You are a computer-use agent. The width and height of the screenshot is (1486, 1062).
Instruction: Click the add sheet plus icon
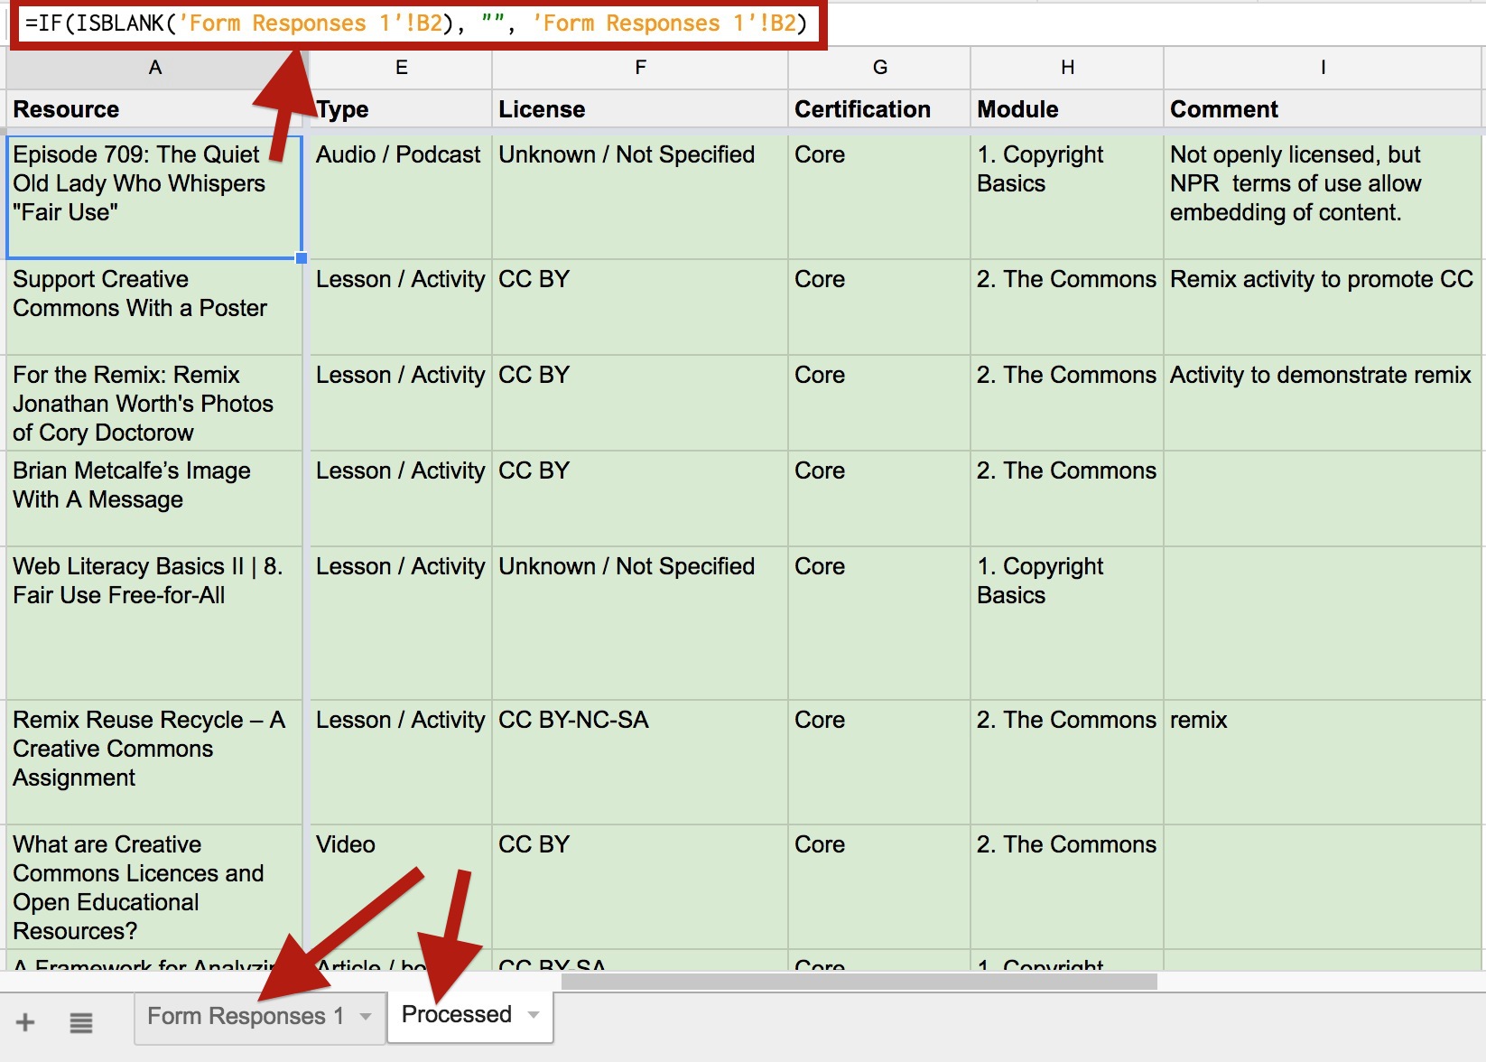coord(25,1022)
